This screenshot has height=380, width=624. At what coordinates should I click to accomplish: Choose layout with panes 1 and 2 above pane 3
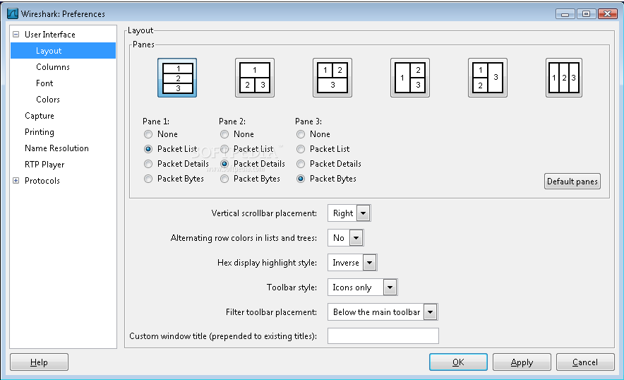[x=332, y=78]
